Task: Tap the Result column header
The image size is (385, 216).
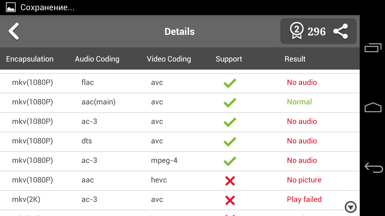Action: pyautogui.click(x=295, y=59)
